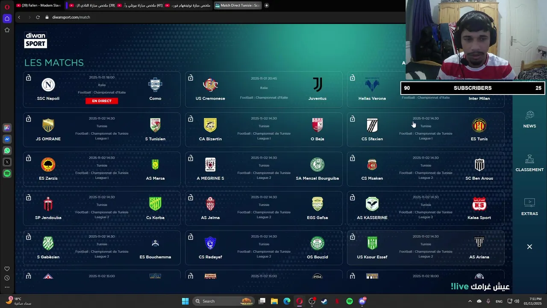Open the Aria AI sidebar icon
The height and width of the screenshot is (308, 547).
(x=7, y=127)
